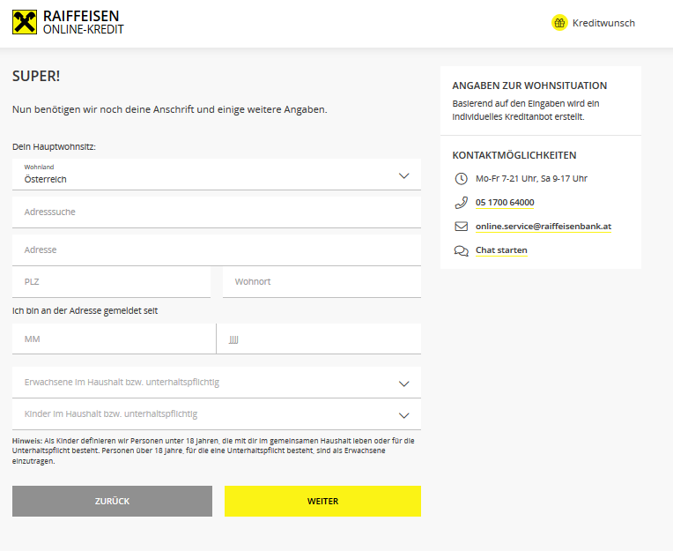The width and height of the screenshot is (673, 551).
Task: Open online.service@raiffeisenbank.at email link
Action: [x=544, y=227]
